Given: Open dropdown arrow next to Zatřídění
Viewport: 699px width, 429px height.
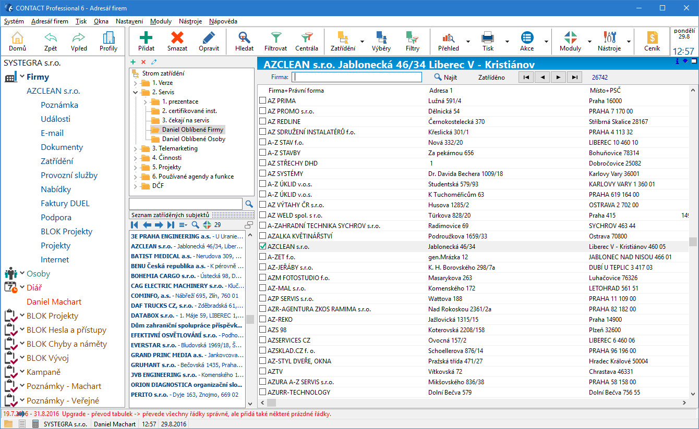Looking at the screenshot, I should [x=362, y=41].
